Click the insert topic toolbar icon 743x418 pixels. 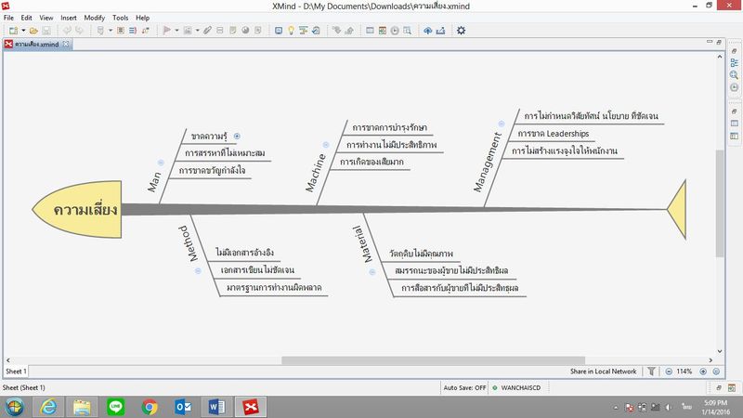[x=100, y=31]
